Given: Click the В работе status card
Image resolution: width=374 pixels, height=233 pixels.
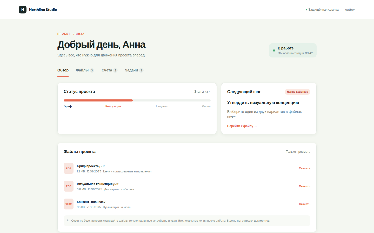Looking at the screenshot, I should [x=293, y=50].
